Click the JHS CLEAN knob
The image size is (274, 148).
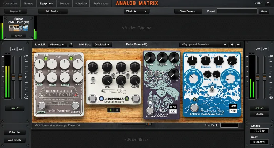tap(135, 80)
